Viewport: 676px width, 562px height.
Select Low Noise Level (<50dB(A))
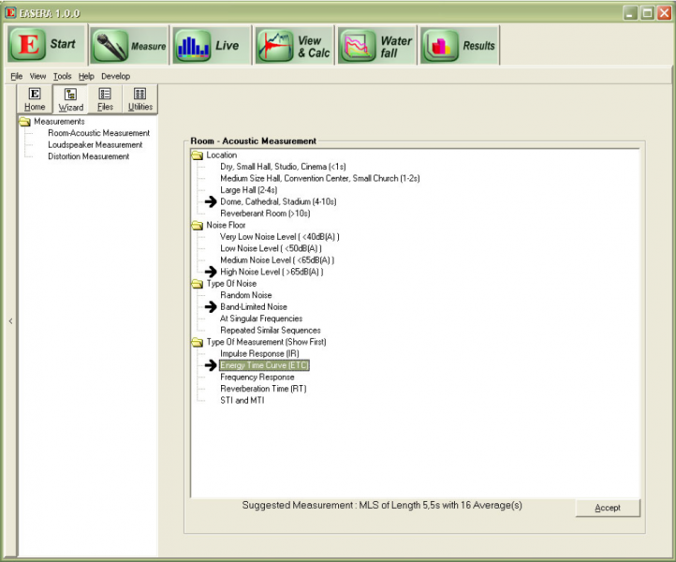(271, 248)
